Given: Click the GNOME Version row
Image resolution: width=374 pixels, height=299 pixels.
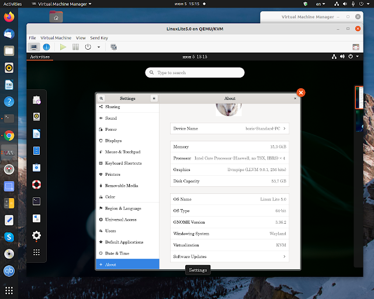Looking at the screenshot, I should tap(230, 222).
